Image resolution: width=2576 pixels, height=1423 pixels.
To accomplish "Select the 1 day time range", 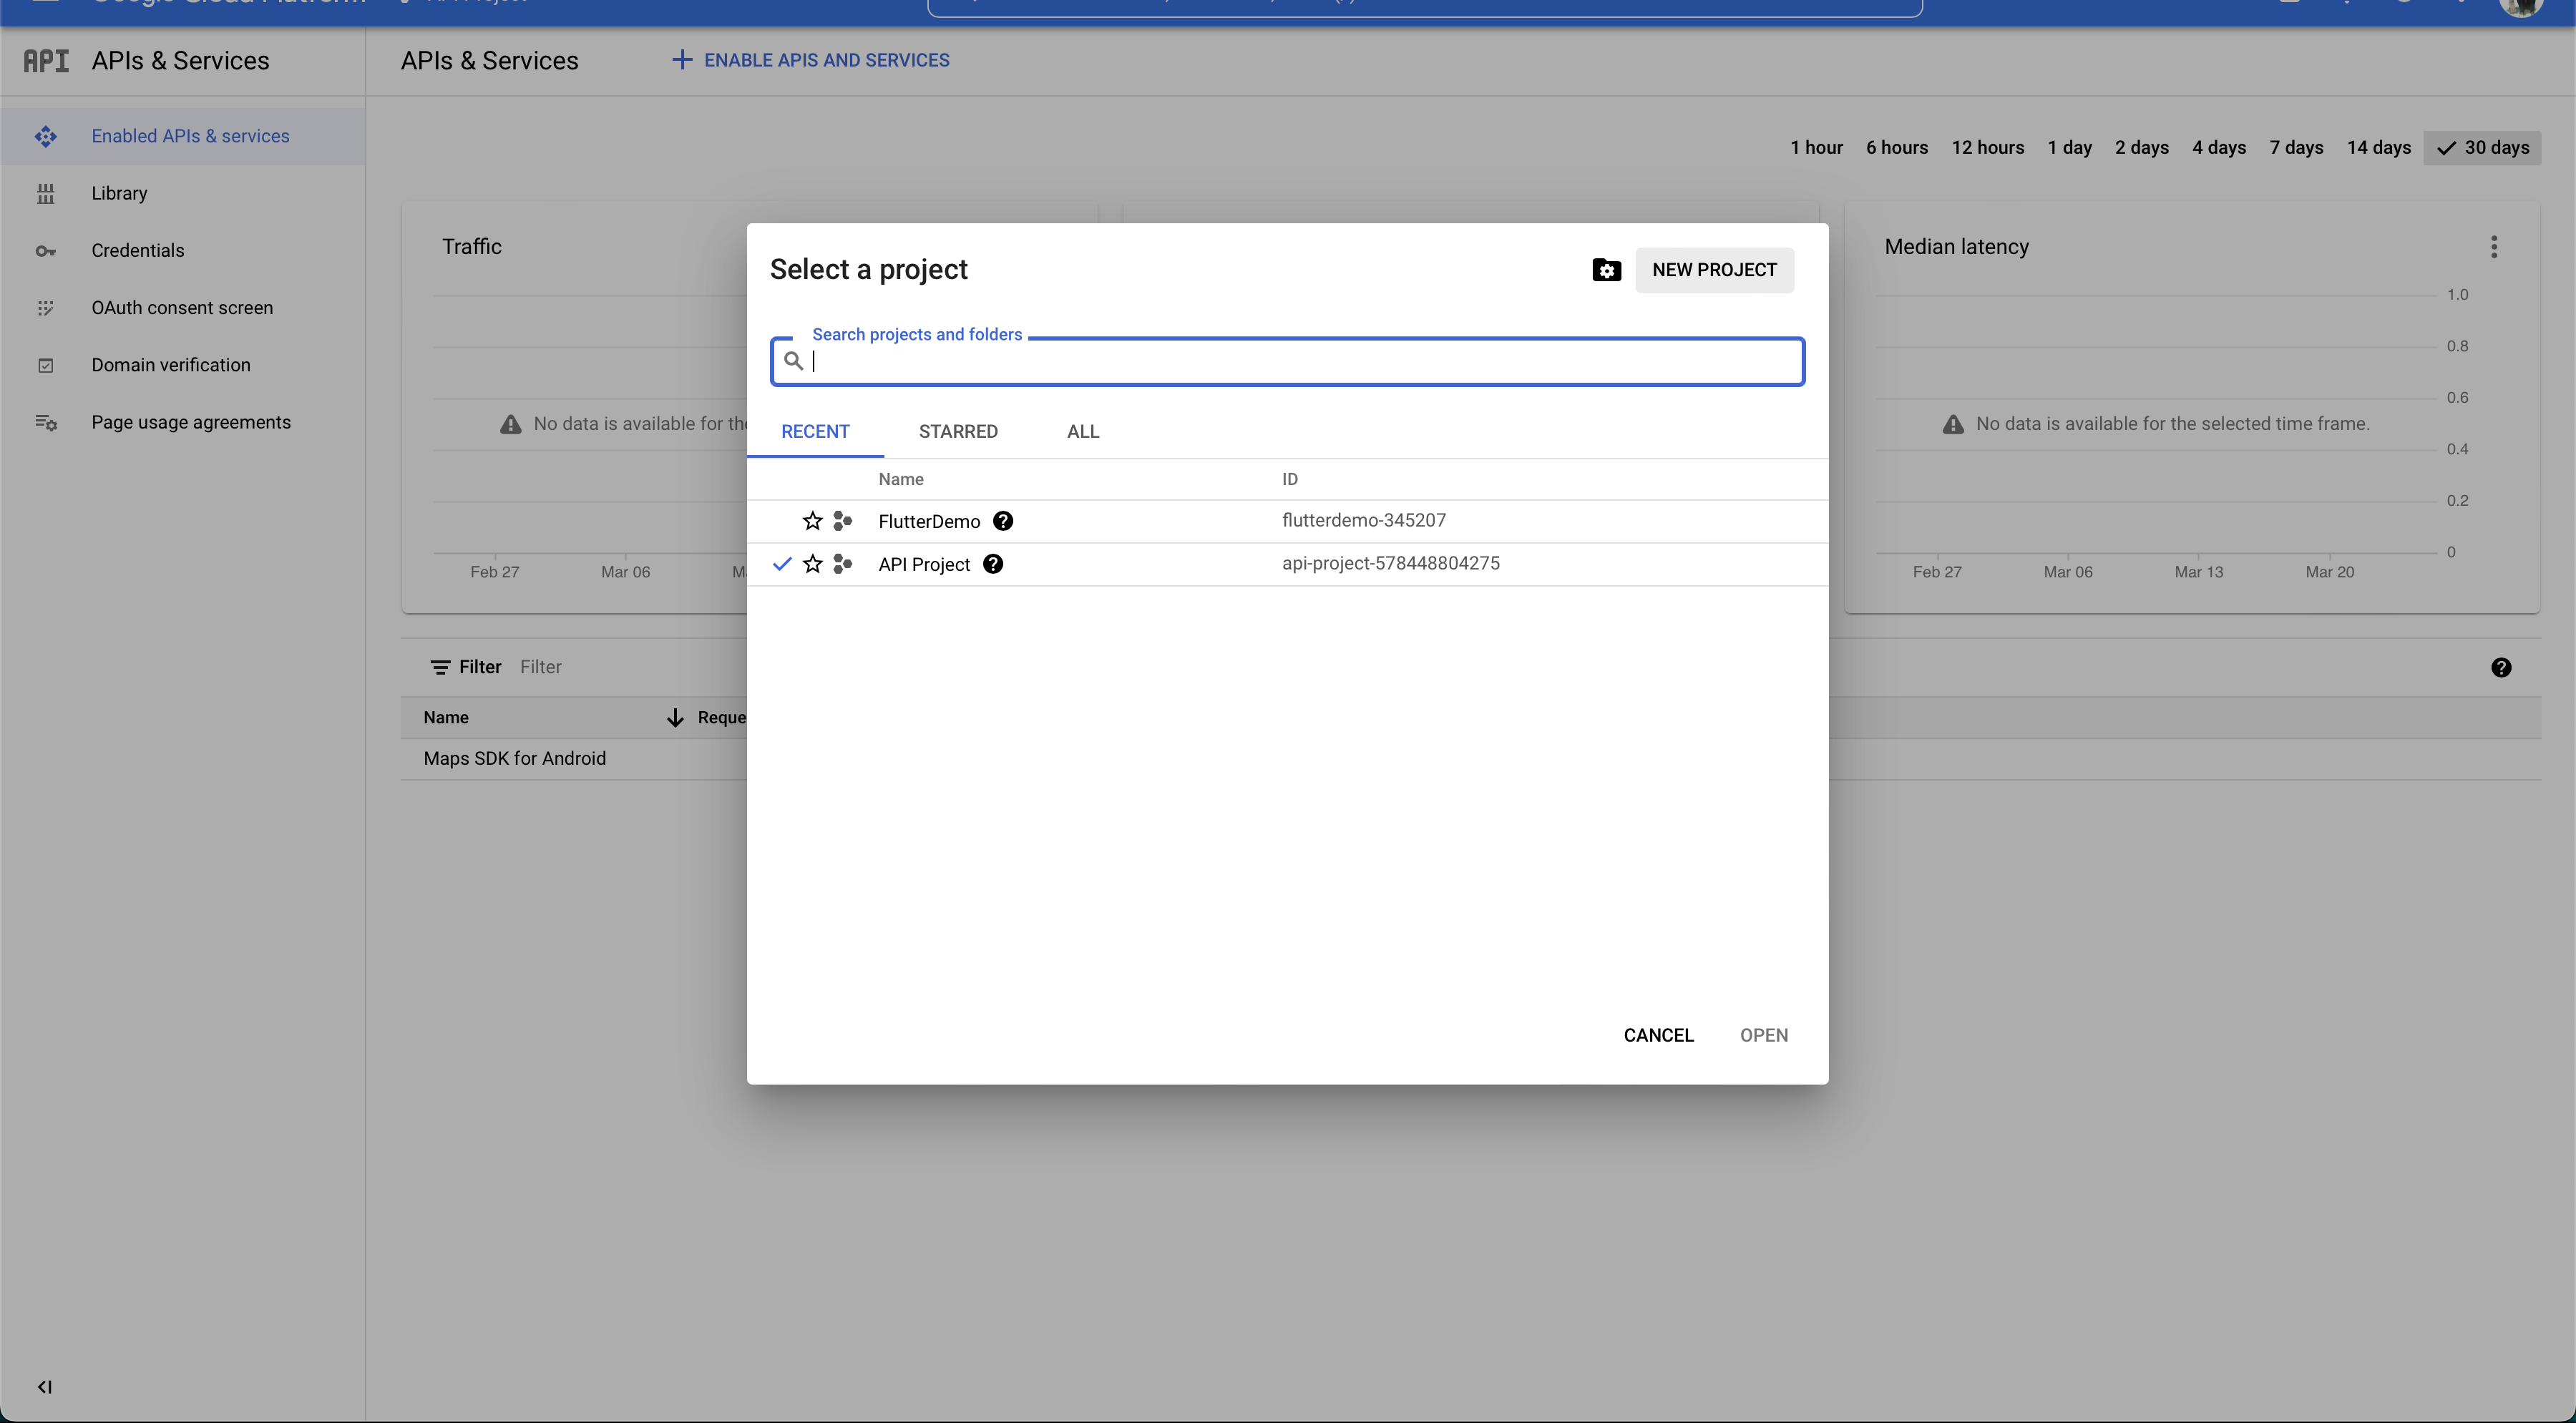I will 2070,148.
